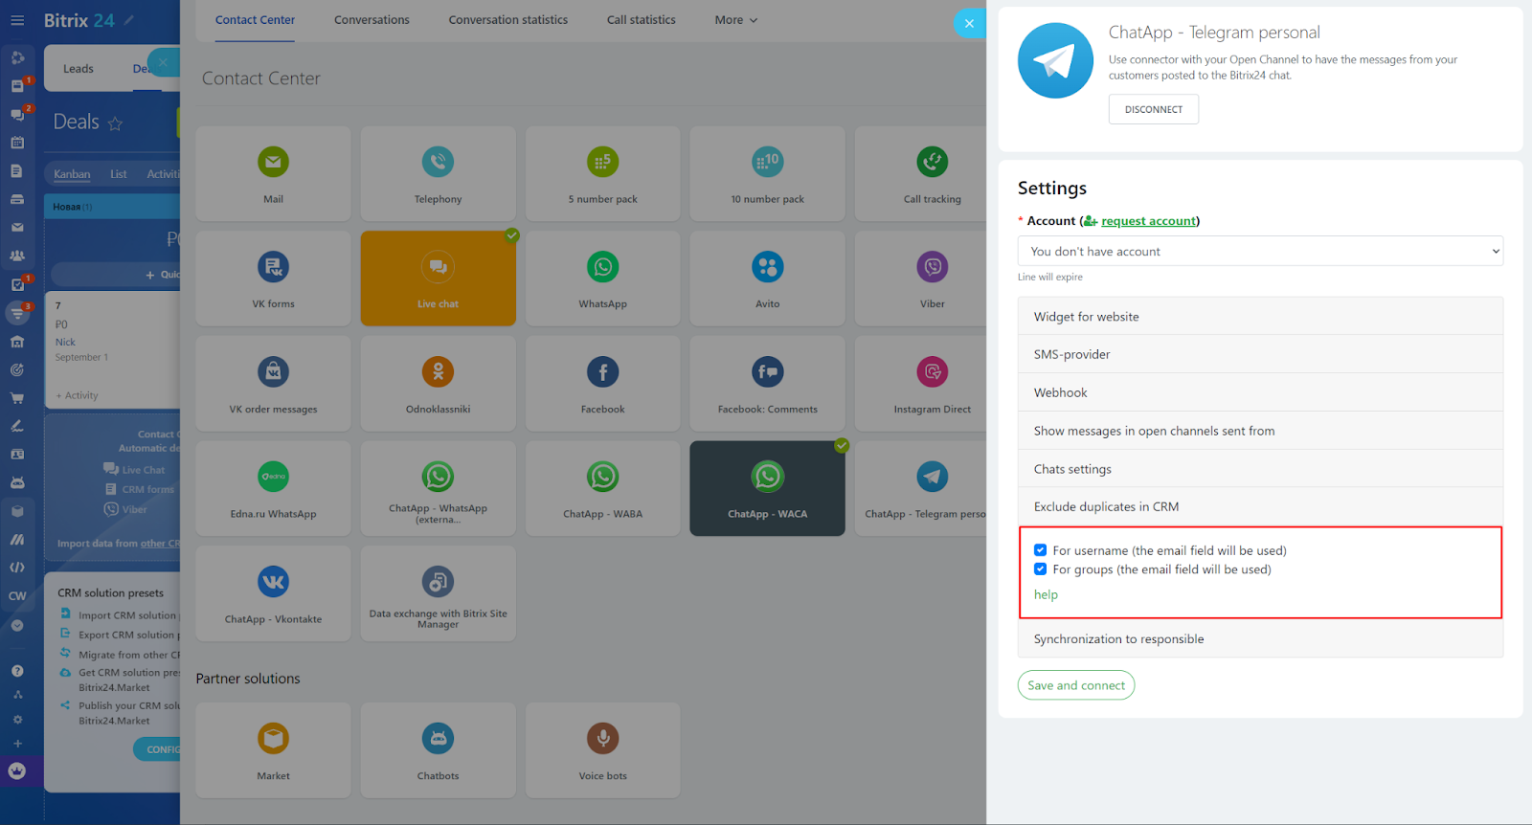Open the ChatApp - WACA tile
Screen dimensions: 1532x825
pos(767,488)
